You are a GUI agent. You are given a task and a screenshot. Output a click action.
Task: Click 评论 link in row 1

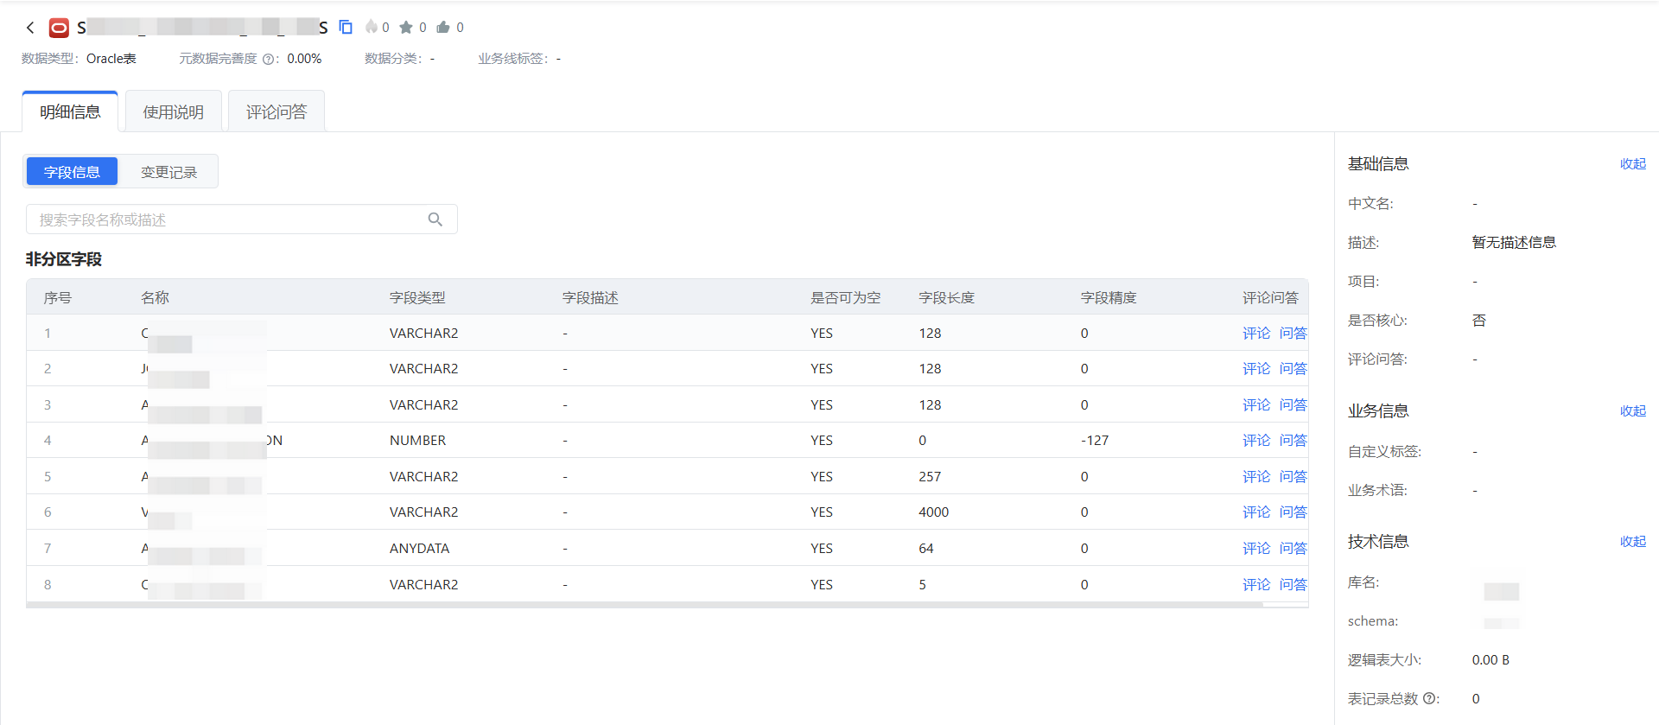[1255, 334]
